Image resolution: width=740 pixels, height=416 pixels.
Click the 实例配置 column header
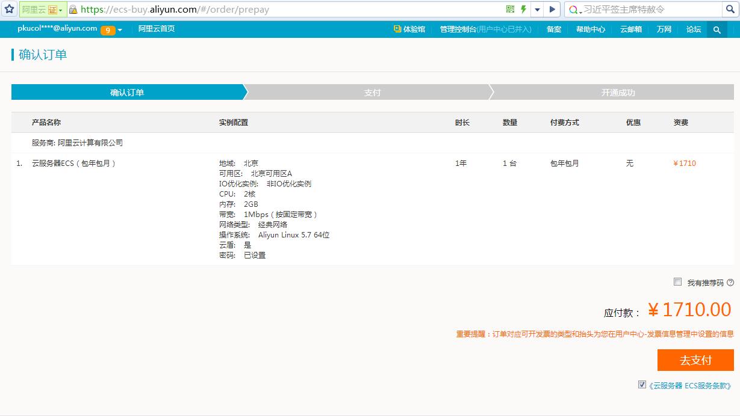point(234,123)
